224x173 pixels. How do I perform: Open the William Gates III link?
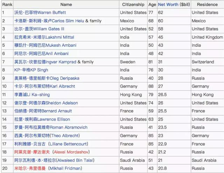click(39, 29)
